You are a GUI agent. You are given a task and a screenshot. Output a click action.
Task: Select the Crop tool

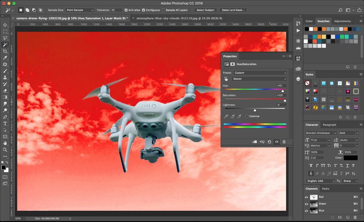[5, 51]
